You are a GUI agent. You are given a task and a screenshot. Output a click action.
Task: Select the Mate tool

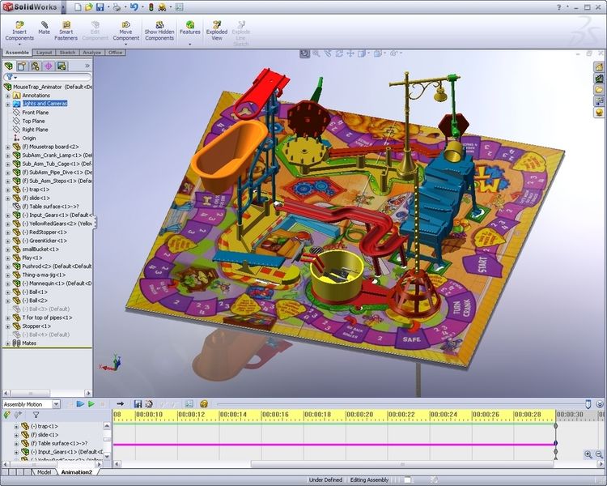(45, 28)
